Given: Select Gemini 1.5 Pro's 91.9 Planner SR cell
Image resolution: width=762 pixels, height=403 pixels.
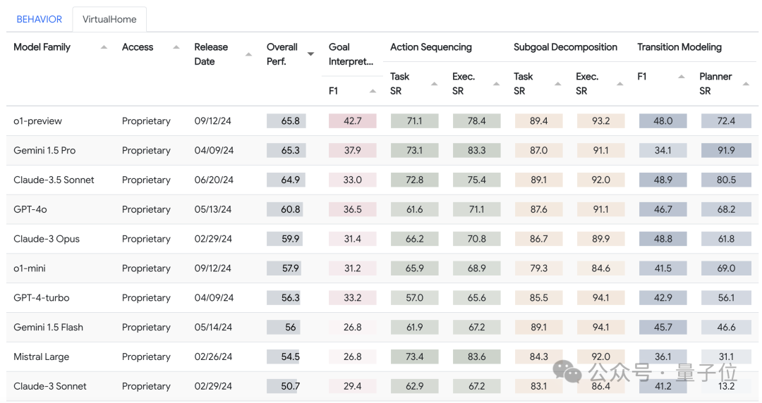Looking at the screenshot, I should 726,150.
